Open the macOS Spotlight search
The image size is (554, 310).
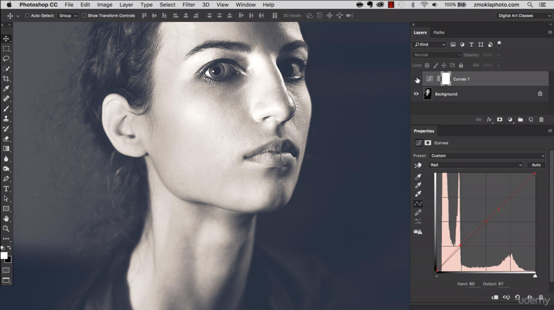[530, 5]
